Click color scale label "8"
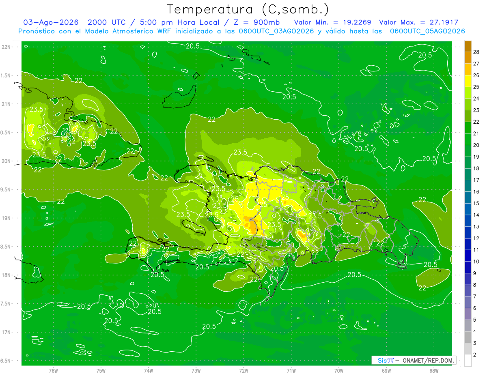 pos(475,285)
